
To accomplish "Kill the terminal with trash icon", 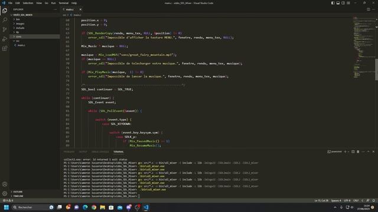I will tap(358, 152).
